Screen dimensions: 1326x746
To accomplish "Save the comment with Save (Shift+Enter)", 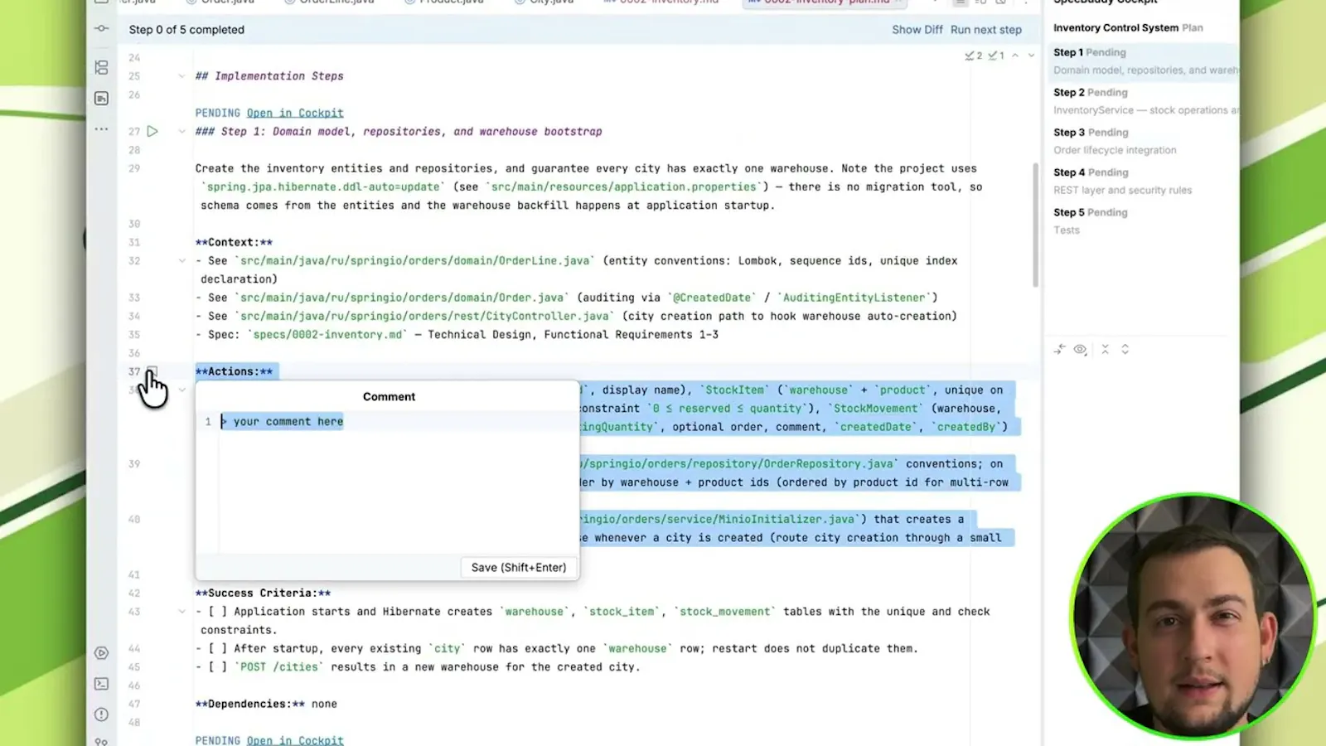I will 519,568.
